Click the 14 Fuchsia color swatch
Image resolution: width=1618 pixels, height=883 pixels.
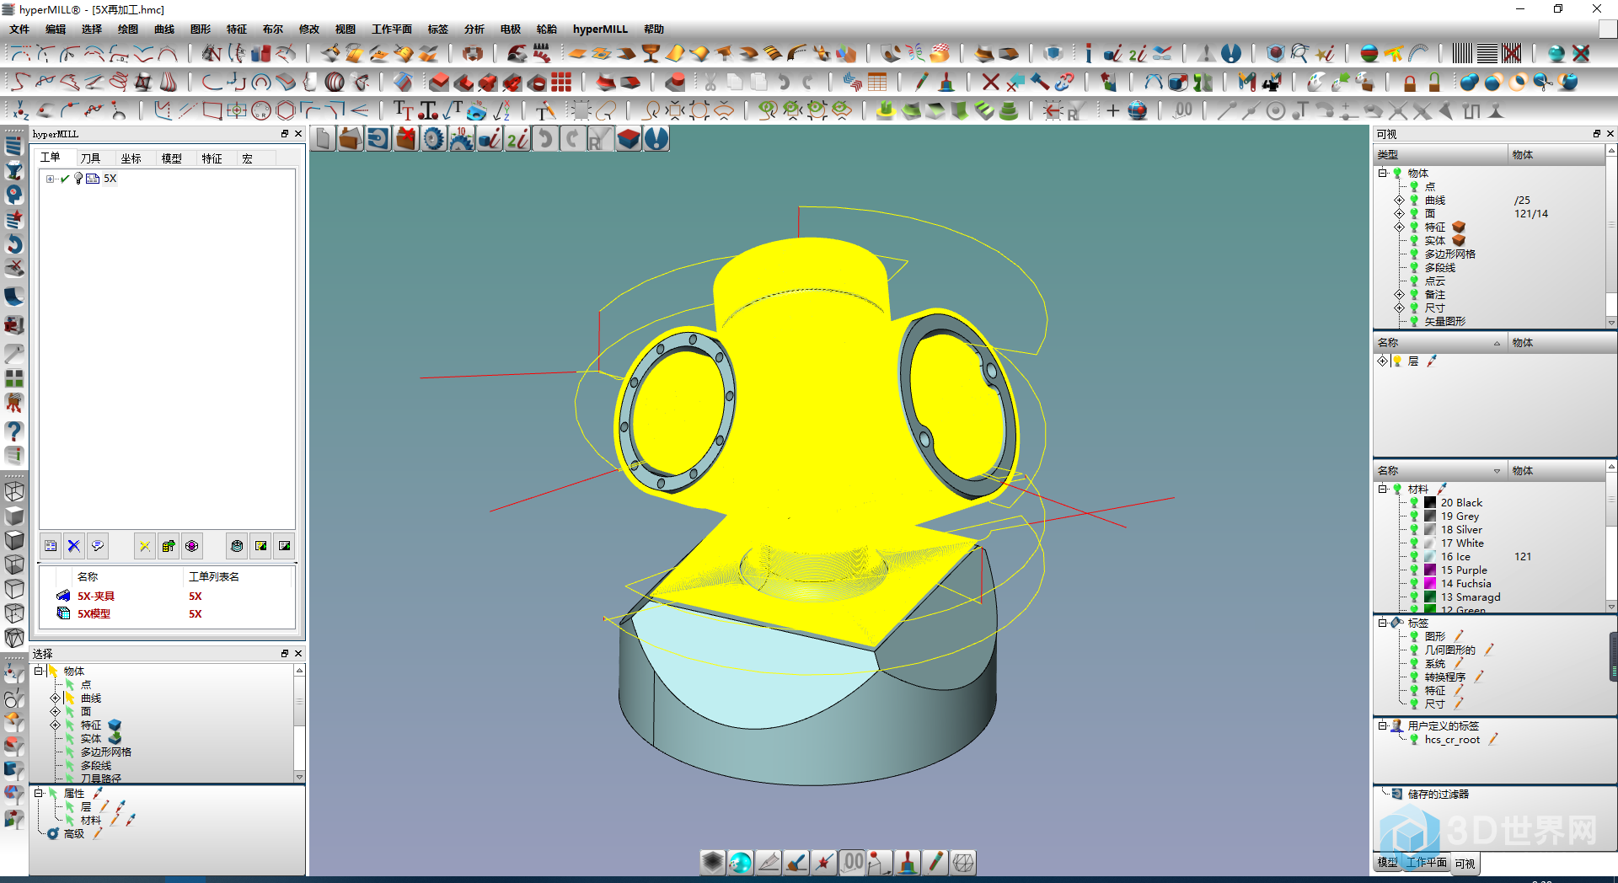[1430, 584]
